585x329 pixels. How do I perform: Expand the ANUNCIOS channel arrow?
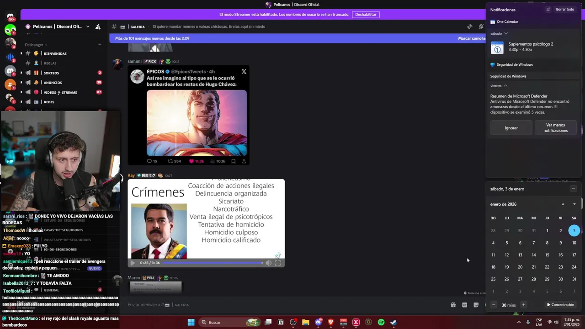click(21, 83)
